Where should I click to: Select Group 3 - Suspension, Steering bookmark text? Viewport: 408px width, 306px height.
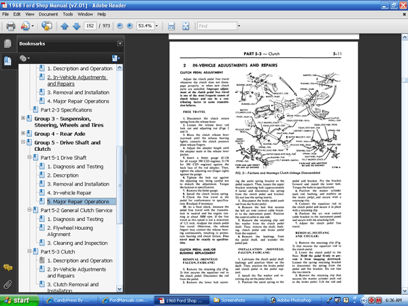[x=69, y=122]
